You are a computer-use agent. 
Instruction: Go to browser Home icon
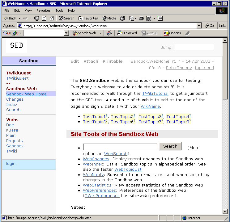pos(52,18)
